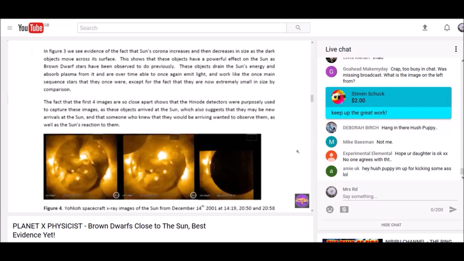This screenshot has height=261, width=464.
Task: Open live chat three-dot options menu
Action: tap(456, 49)
